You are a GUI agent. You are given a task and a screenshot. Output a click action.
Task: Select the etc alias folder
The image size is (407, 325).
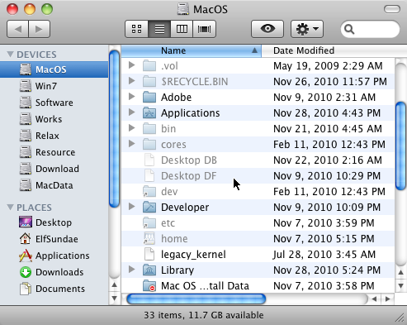[258, 222]
